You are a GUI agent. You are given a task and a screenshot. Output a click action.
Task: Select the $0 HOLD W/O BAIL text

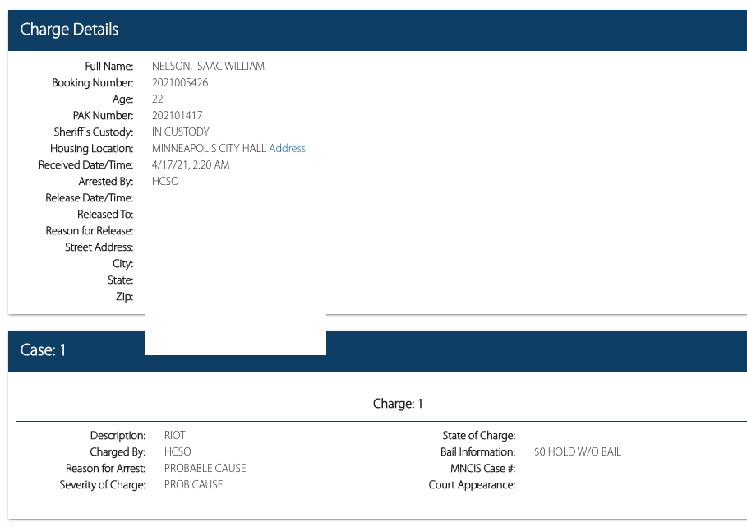coord(577,452)
